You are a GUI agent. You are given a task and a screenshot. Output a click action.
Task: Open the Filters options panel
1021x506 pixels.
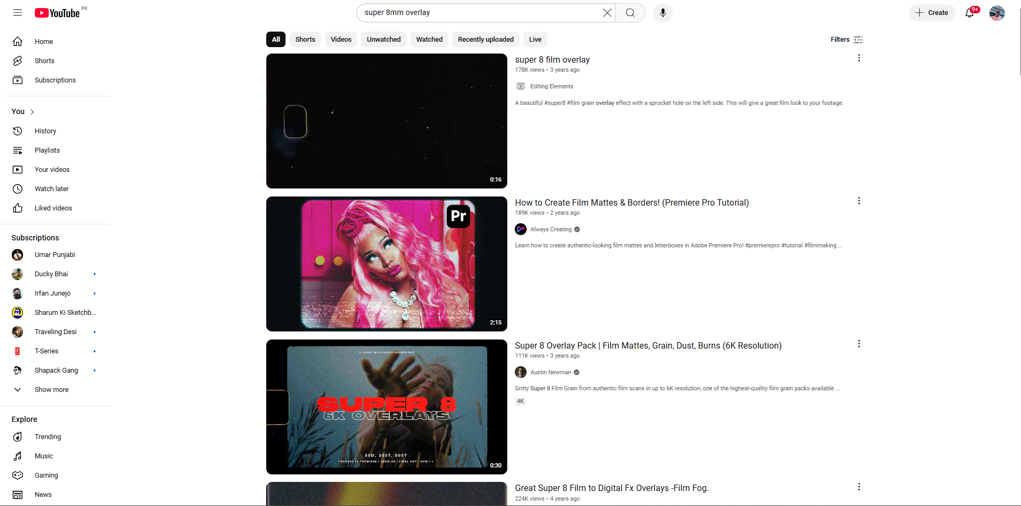click(x=845, y=39)
